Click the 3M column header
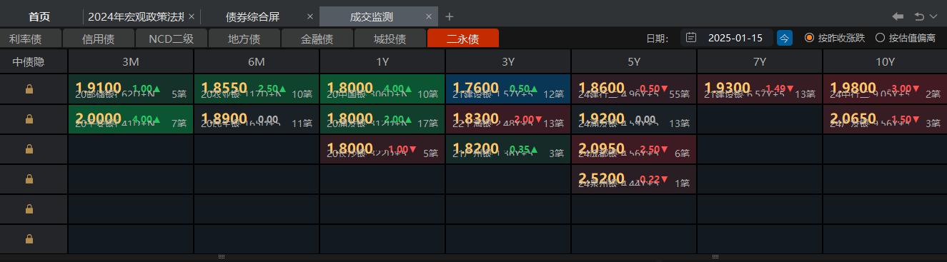Viewport: 947px width, 262px height. coord(131,62)
